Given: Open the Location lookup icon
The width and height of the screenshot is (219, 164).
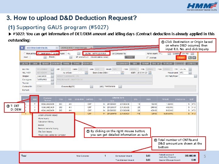Looking at the screenshot, I should (192, 53).
